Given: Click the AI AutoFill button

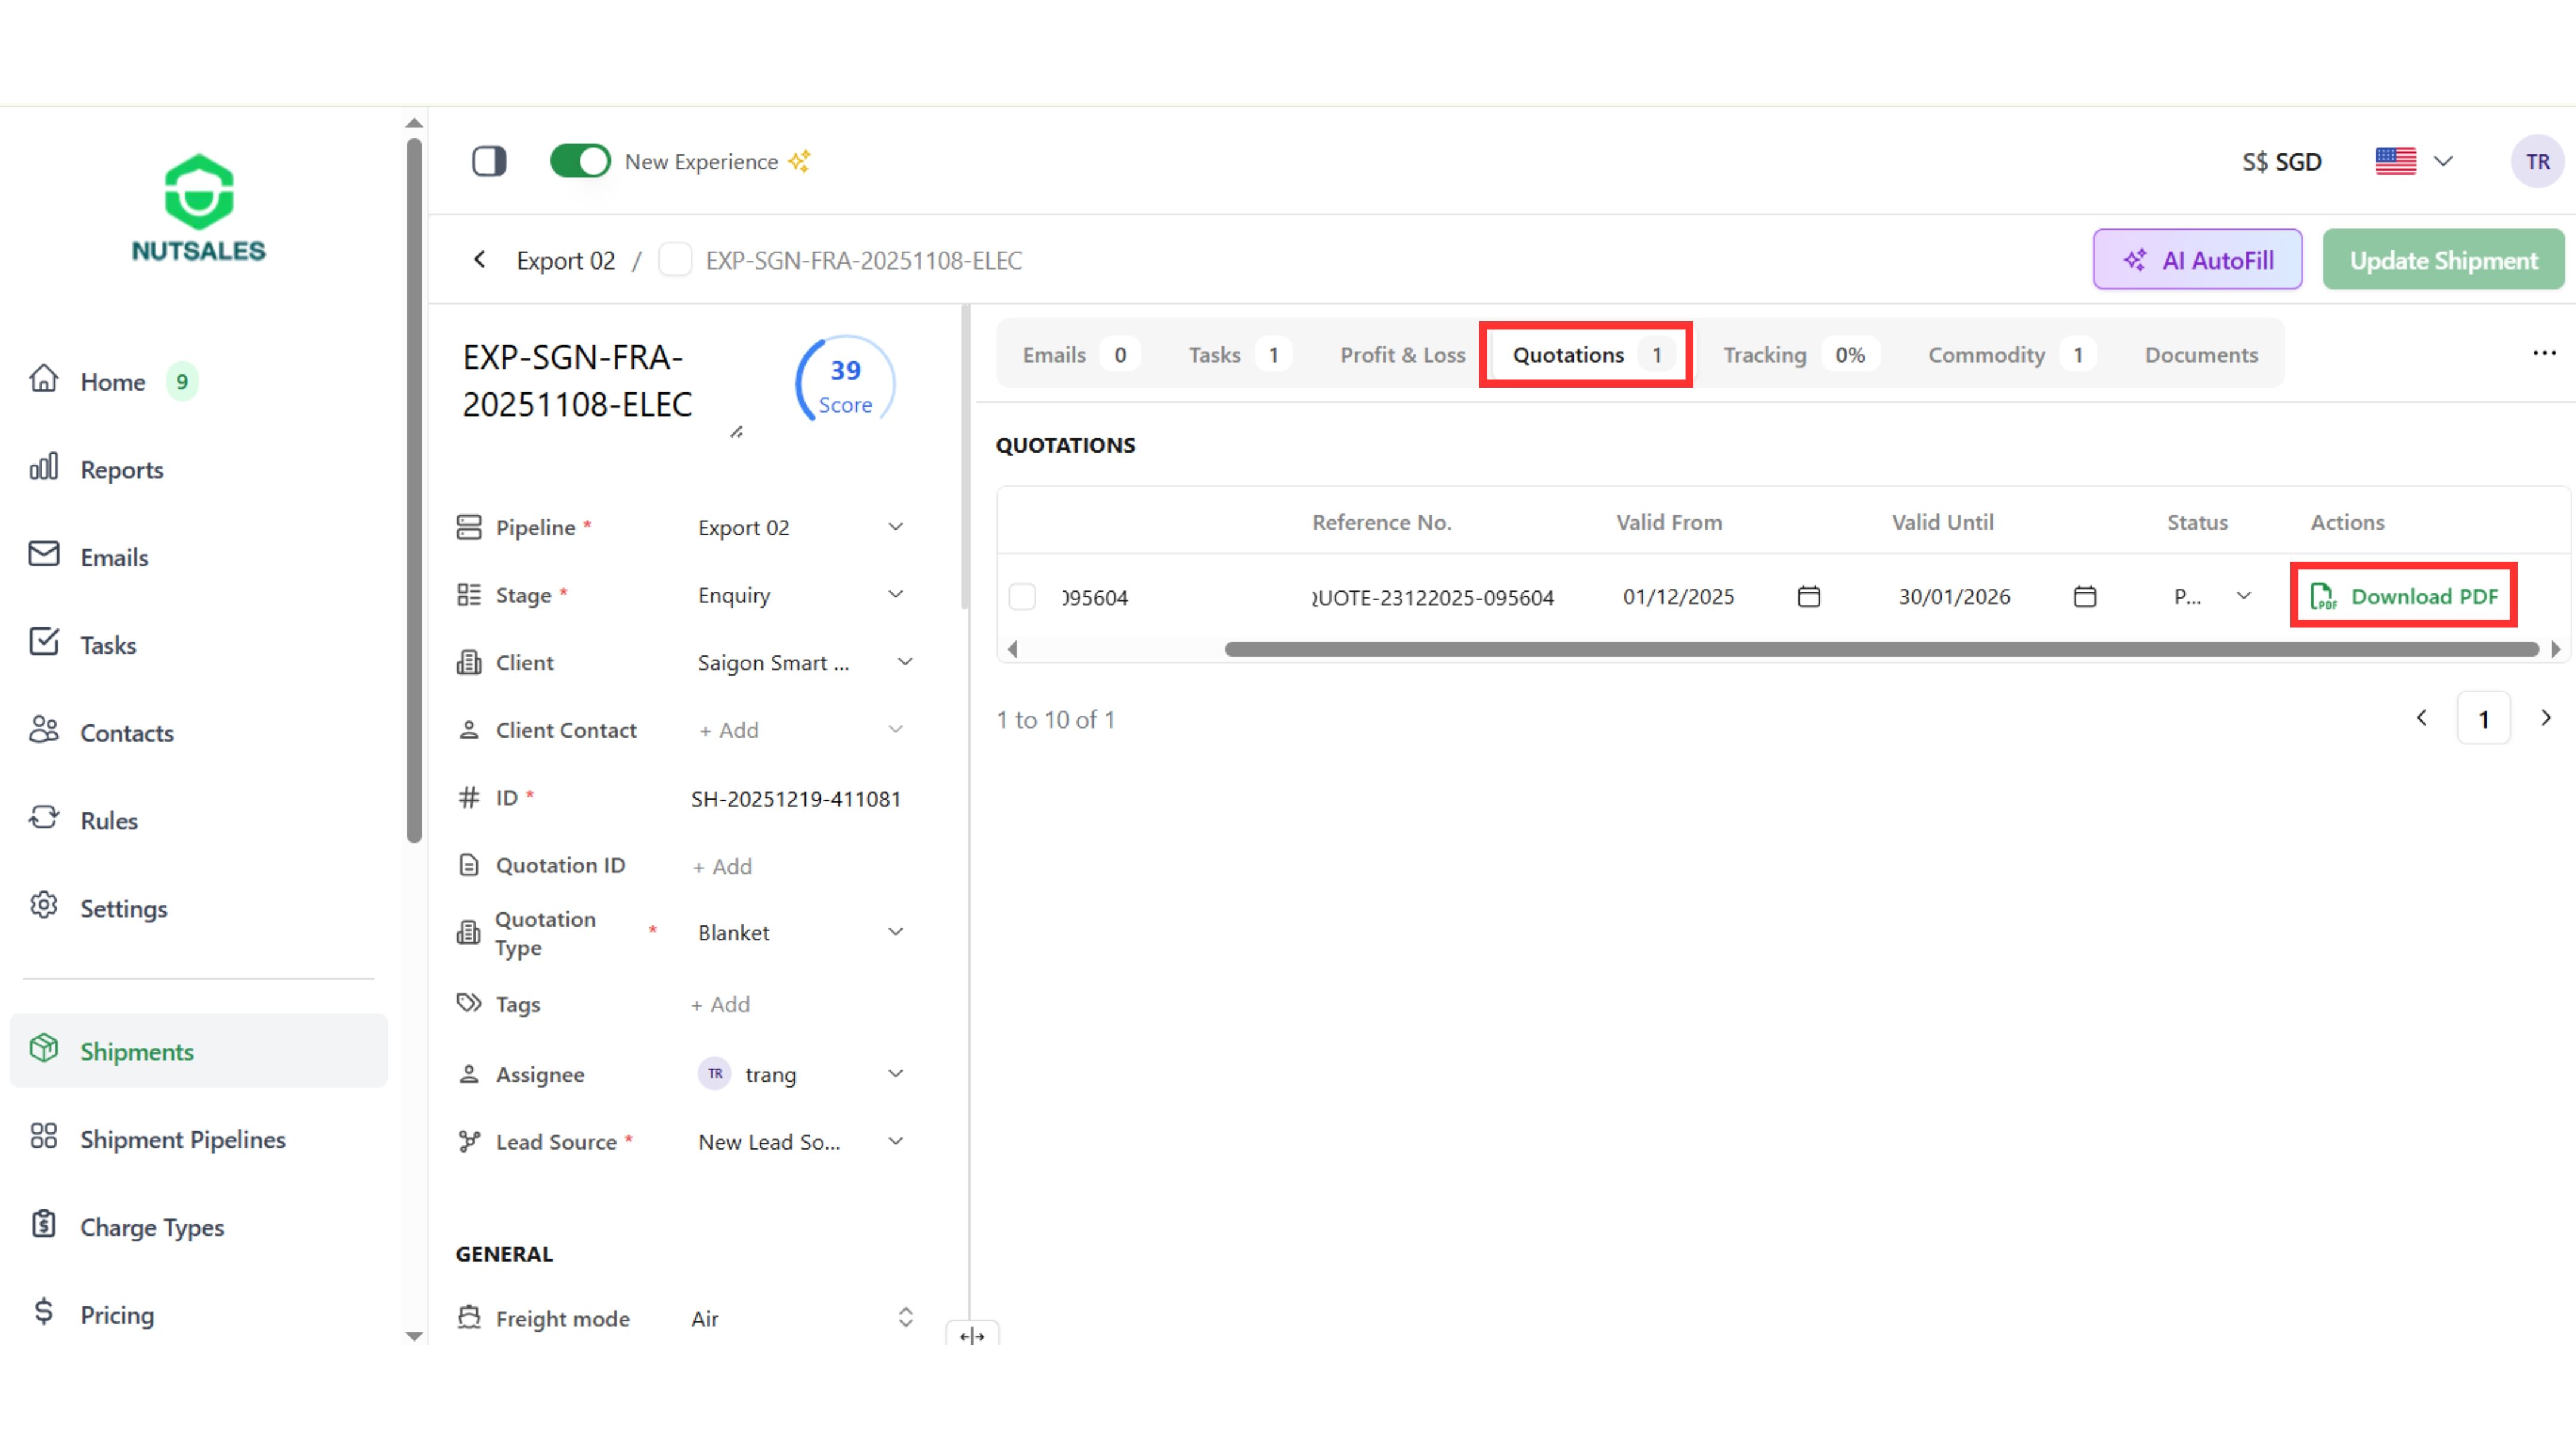Looking at the screenshot, I should tap(2197, 260).
